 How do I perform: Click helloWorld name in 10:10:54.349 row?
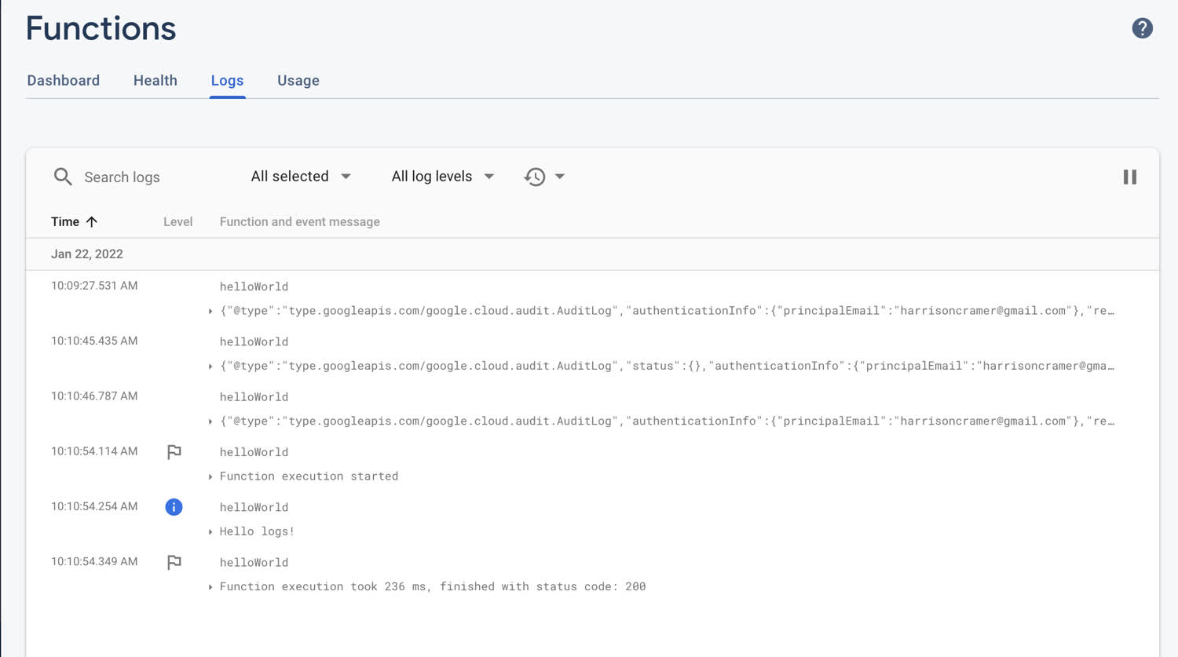tap(254, 563)
